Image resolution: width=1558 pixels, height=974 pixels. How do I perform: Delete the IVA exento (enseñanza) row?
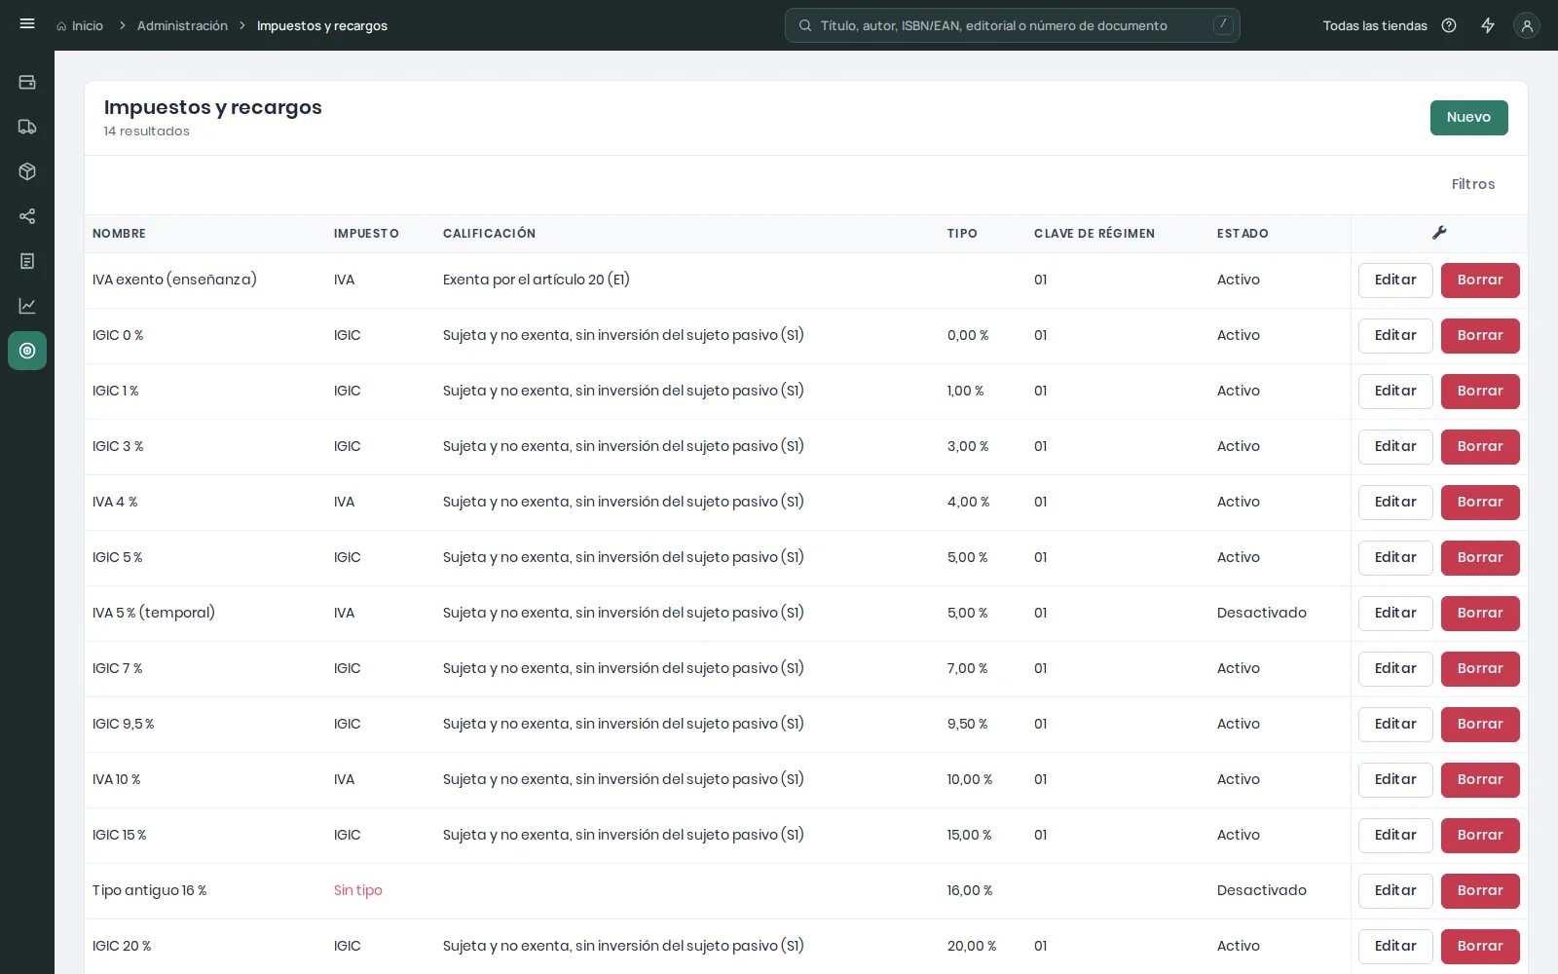click(x=1480, y=281)
